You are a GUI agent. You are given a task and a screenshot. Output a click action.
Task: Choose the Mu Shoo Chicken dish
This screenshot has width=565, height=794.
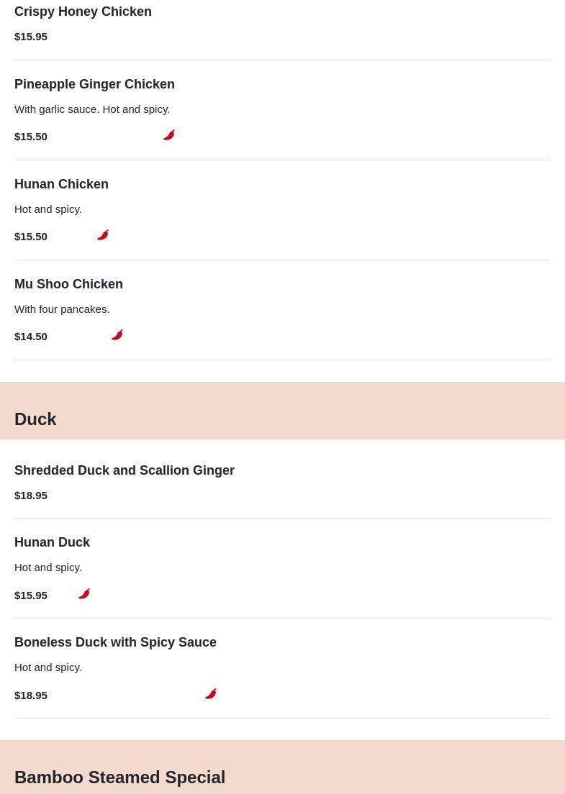pyautogui.click(x=68, y=284)
